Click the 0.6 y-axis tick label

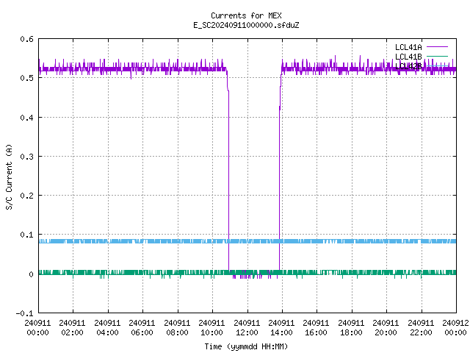click(x=26, y=39)
